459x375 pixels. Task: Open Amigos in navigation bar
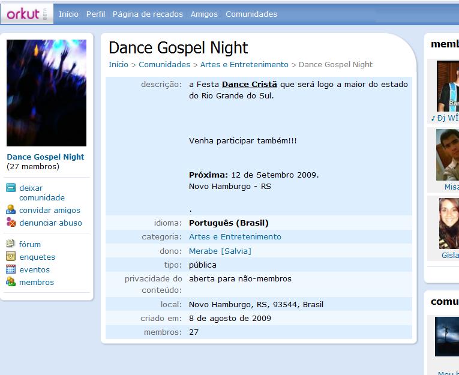(204, 14)
